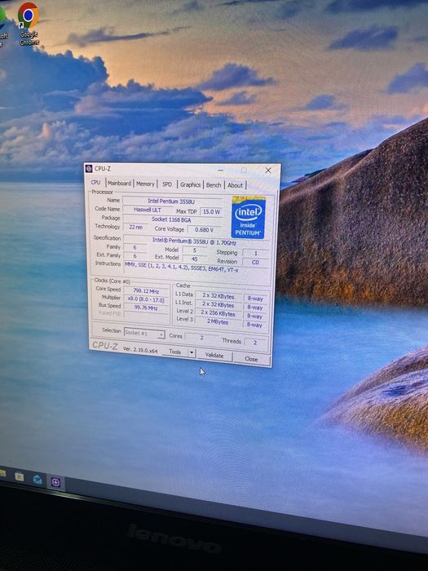This screenshot has width=428, height=571.
Task: Open the SPD tab
Action: click(x=167, y=184)
